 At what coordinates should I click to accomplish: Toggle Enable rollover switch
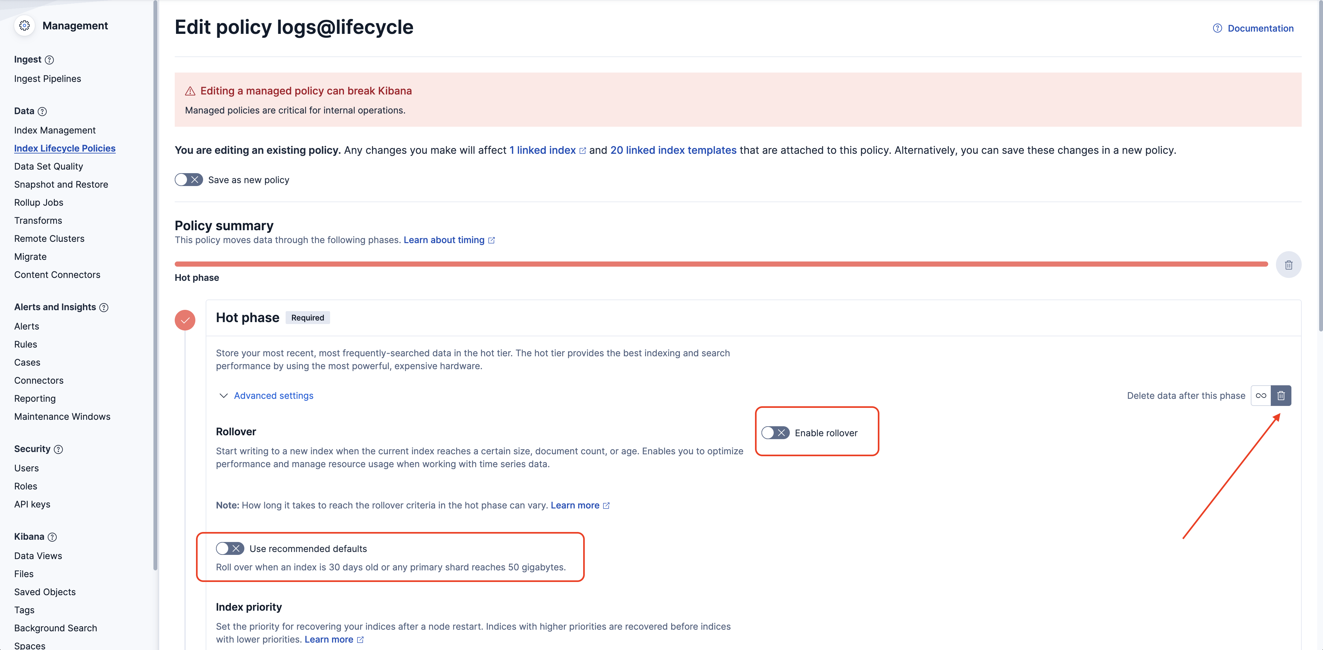pyautogui.click(x=775, y=433)
